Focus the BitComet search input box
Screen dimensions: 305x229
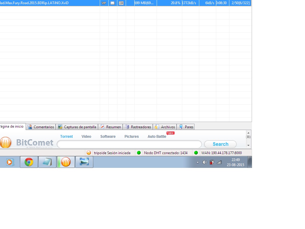129,144
